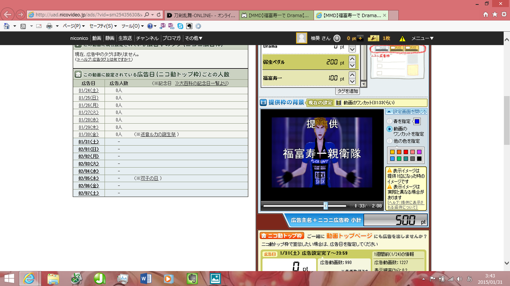Click the first OneNote icon in the command bar
Image resolution: width=510 pixels, height=286 pixels.
coord(163,26)
